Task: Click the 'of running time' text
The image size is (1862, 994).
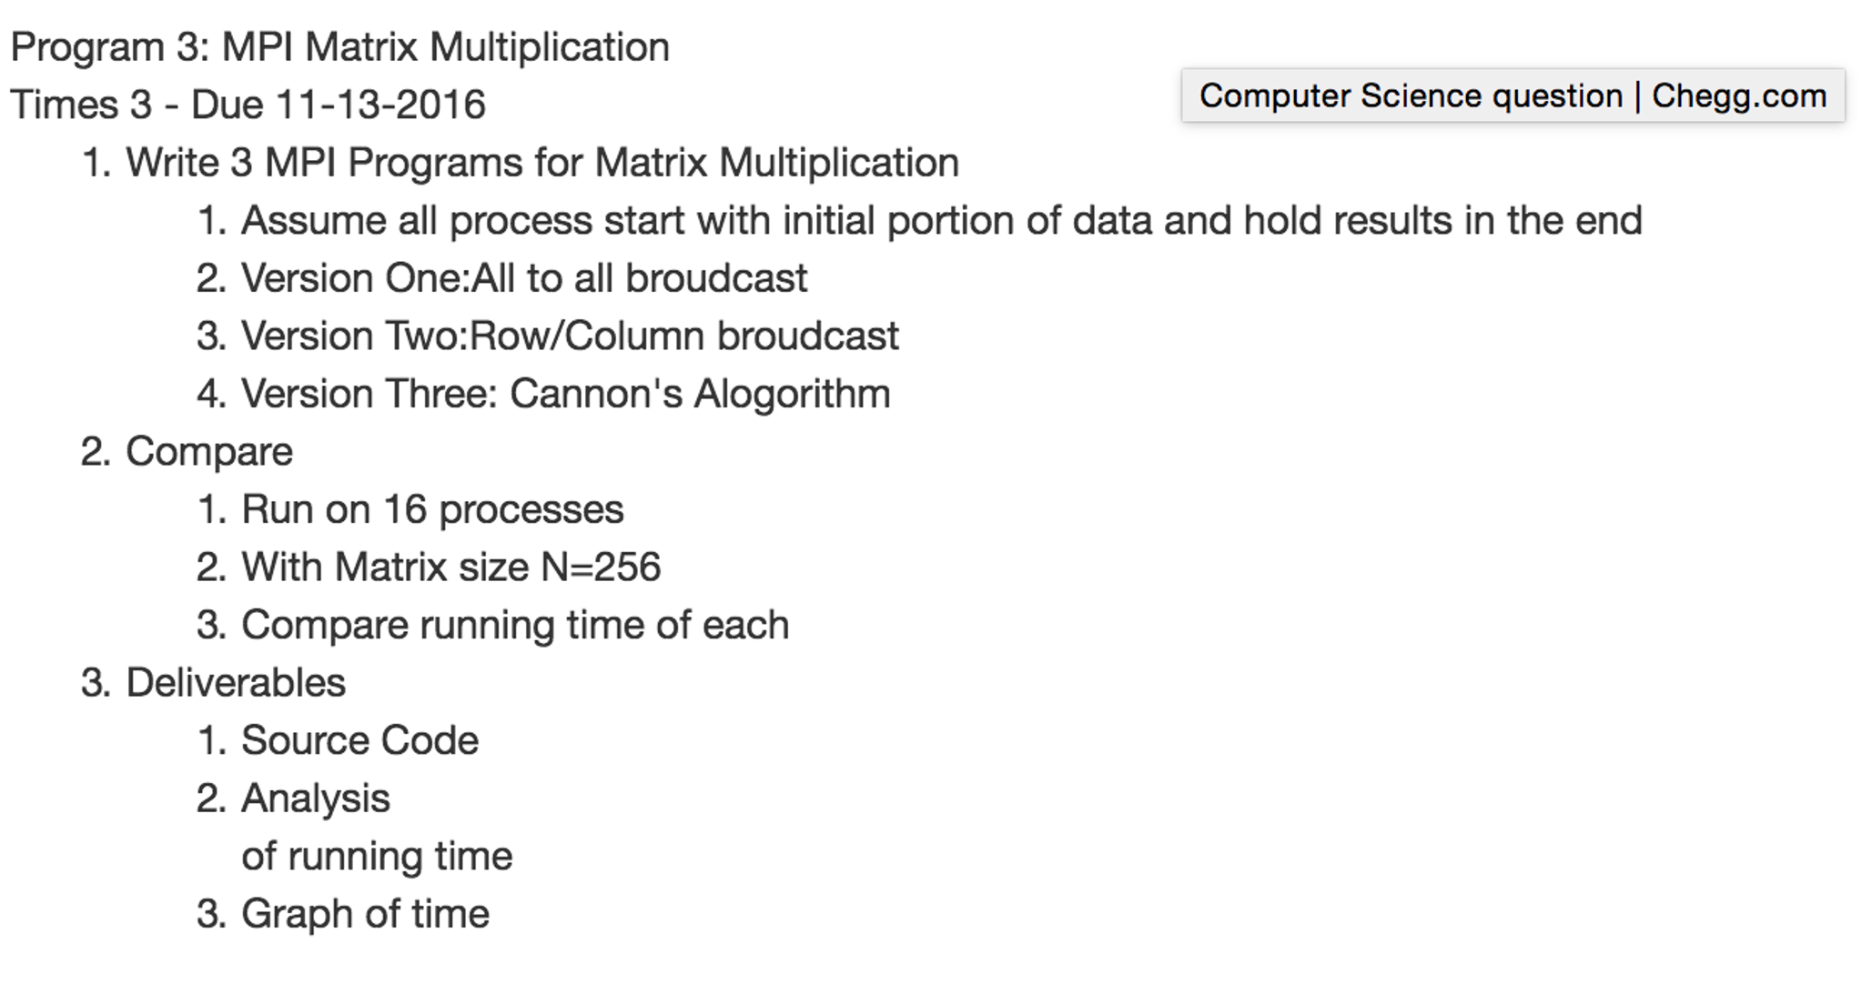Action: coord(377,856)
